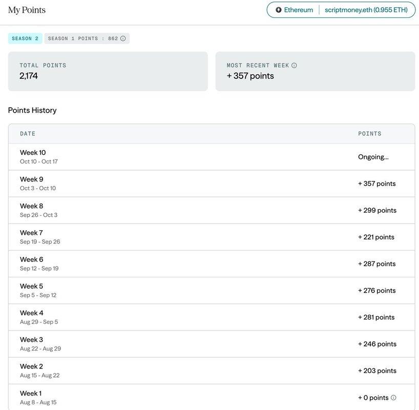Open the Ethereum network selector
The image size is (419, 410).
pos(295,10)
